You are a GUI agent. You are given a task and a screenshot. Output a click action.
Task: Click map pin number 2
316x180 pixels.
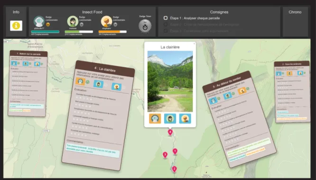(174, 169)
